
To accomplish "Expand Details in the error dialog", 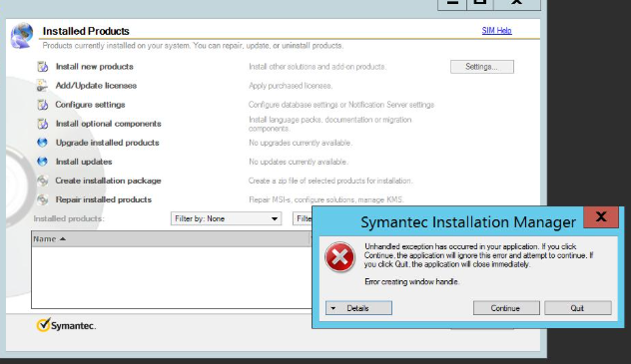I will pos(358,308).
